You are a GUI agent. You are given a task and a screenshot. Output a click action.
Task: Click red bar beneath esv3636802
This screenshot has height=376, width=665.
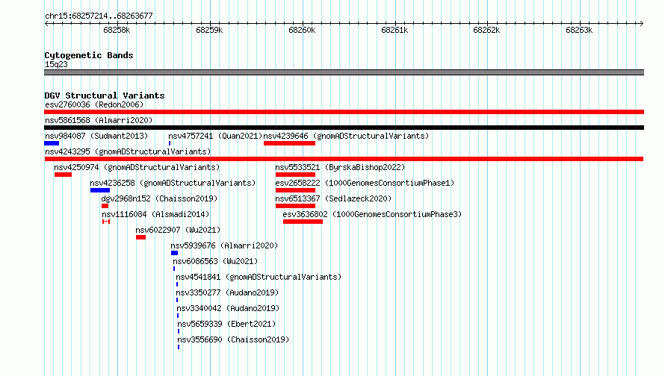tap(303, 222)
